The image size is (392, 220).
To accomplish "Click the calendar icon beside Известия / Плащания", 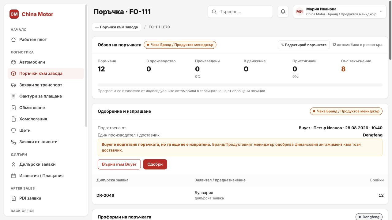I will [x=13, y=176].
